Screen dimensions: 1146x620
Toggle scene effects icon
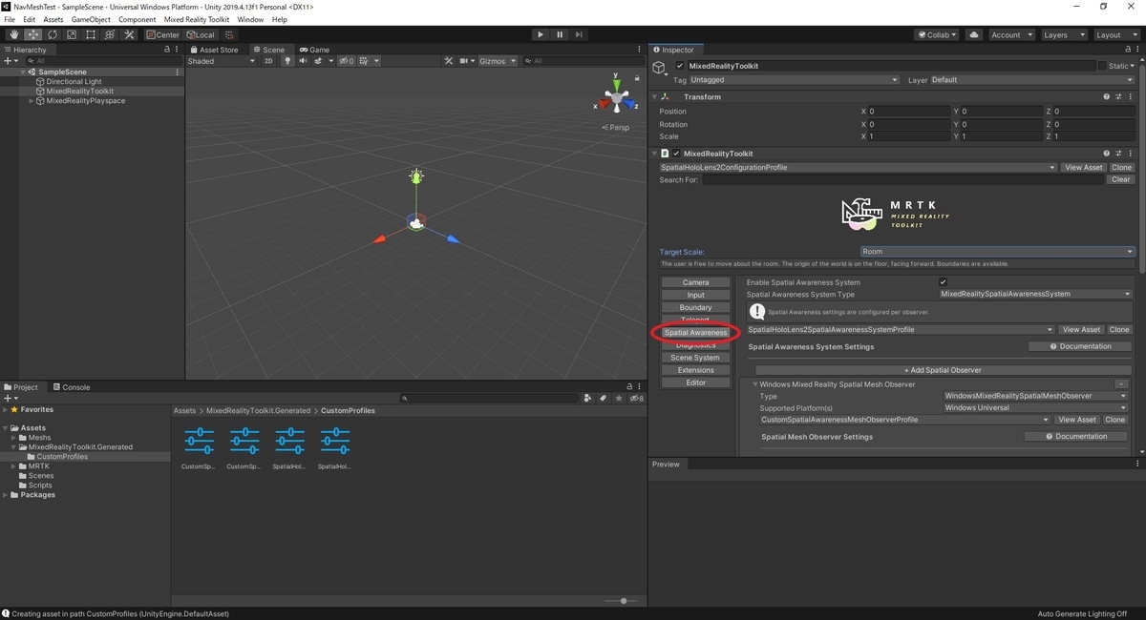point(319,61)
